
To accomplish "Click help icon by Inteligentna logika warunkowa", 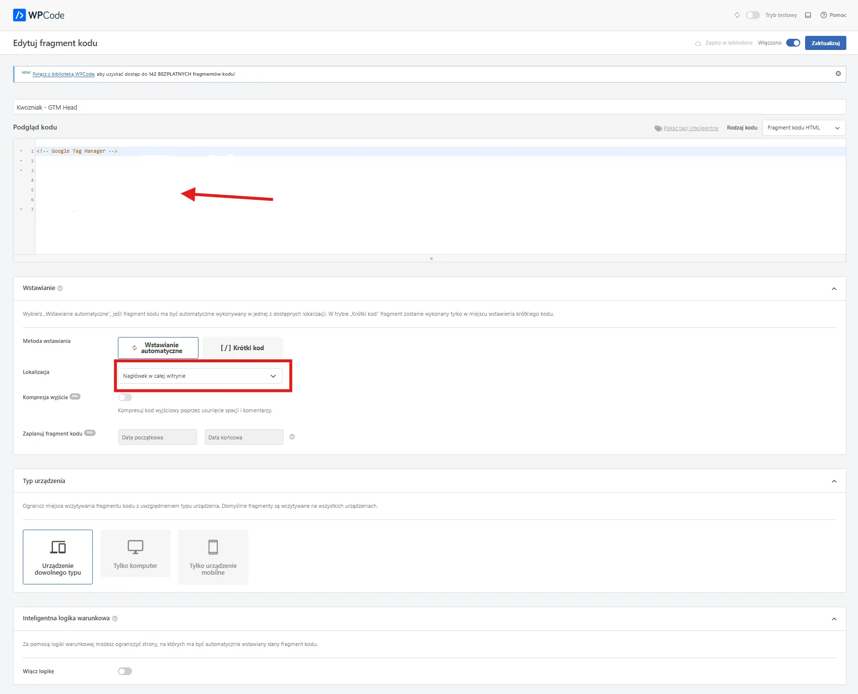I will 115,619.
